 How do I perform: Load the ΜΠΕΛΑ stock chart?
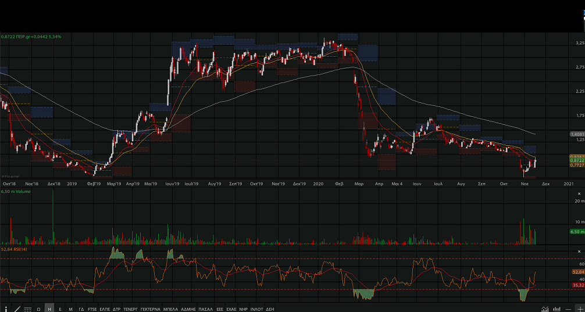point(170,309)
